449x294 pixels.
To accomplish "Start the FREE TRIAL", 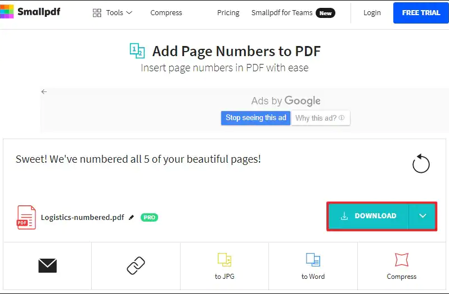I will [x=421, y=13].
